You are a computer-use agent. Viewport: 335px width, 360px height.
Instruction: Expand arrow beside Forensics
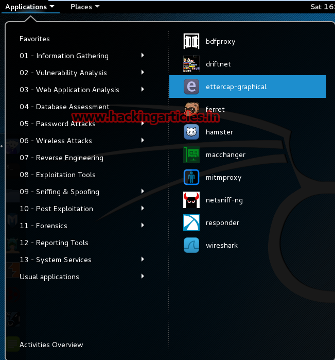(x=143, y=225)
